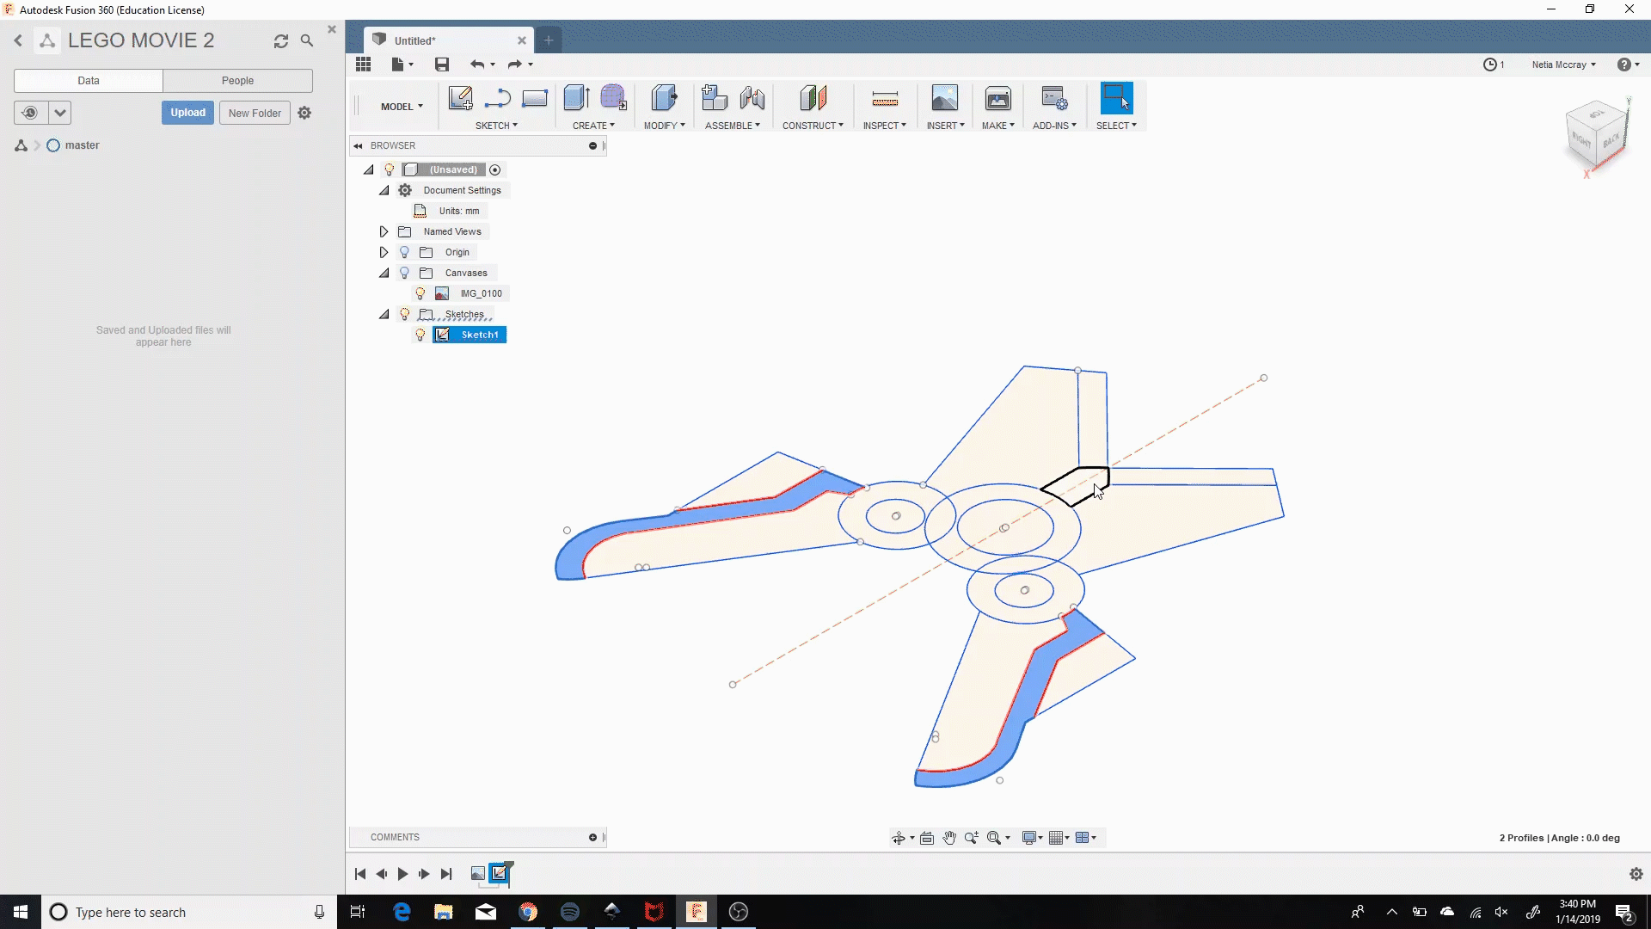
Task: Select the Pan hand tool
Action: [949, 838]
